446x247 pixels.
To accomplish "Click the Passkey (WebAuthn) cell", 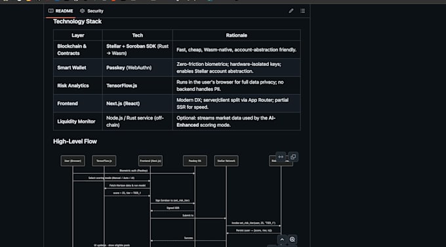I will pyautogui.click(x=137, y=67).
